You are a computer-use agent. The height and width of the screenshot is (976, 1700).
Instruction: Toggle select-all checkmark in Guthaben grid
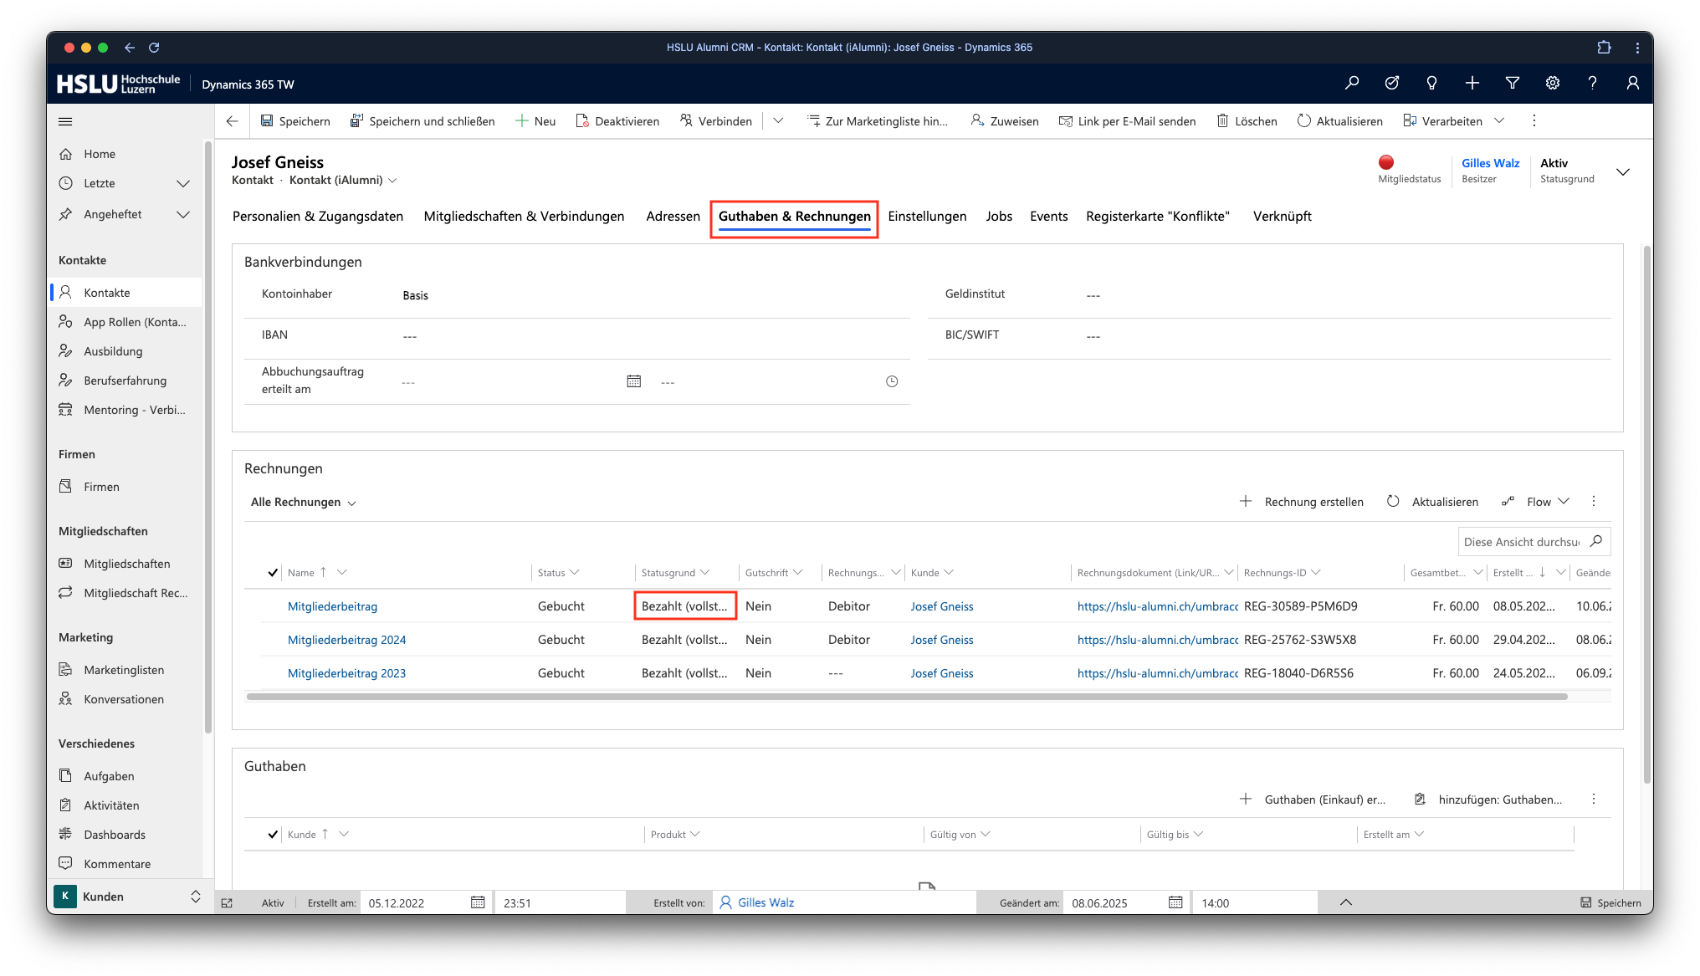(x=273, y=835)
